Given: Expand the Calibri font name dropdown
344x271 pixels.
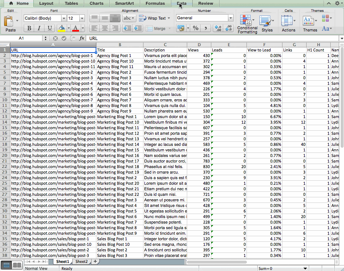Looking at the screenshot, I should click(64, 18).
